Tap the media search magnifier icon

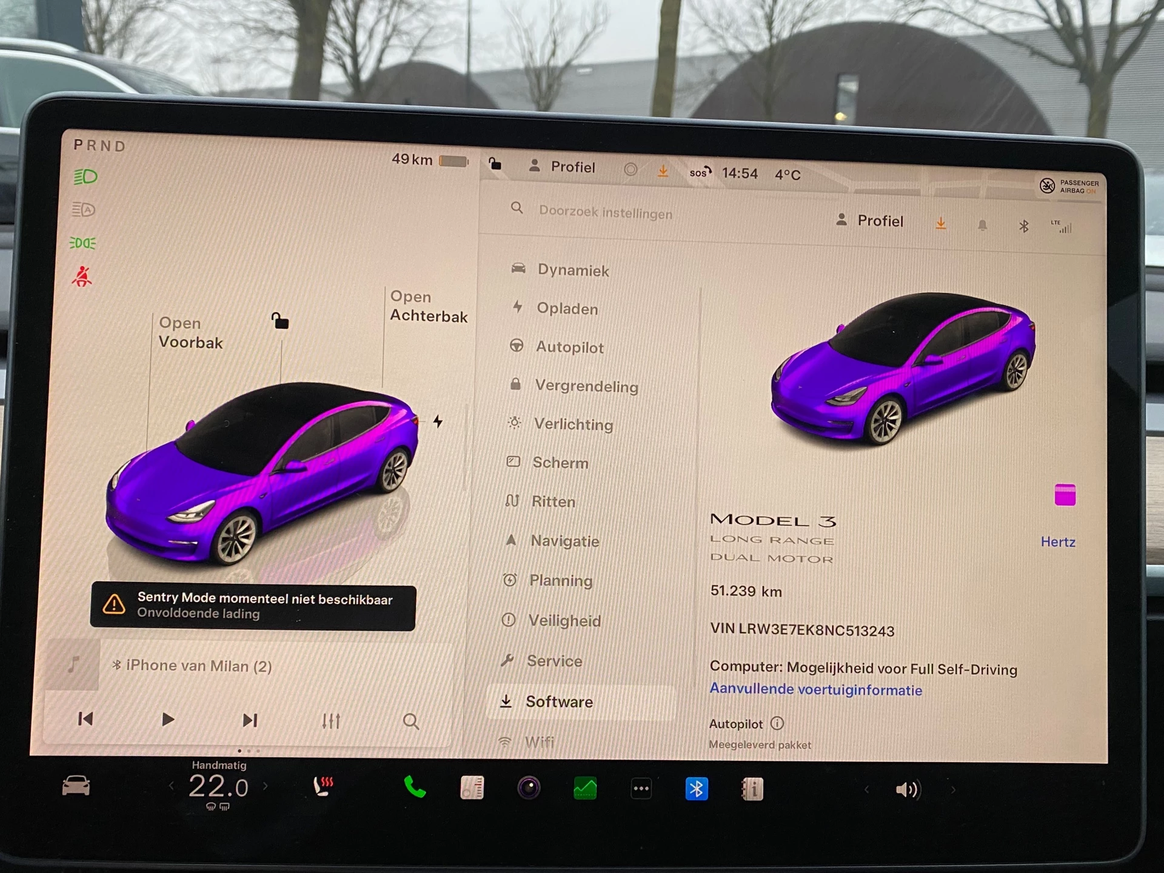pos(410,721)
